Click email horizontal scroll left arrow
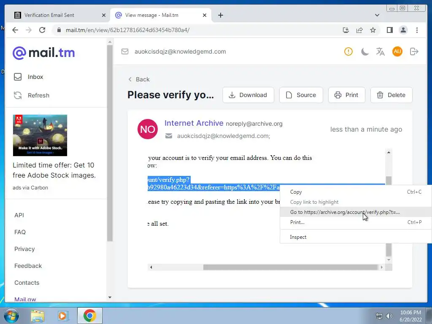This screenshot has width=432, height=324. click(x=151, y=267)
